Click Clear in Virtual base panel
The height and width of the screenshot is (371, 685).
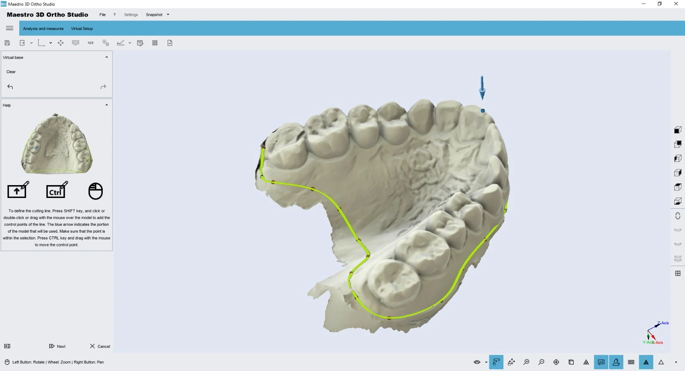click(x=11, y=72)
